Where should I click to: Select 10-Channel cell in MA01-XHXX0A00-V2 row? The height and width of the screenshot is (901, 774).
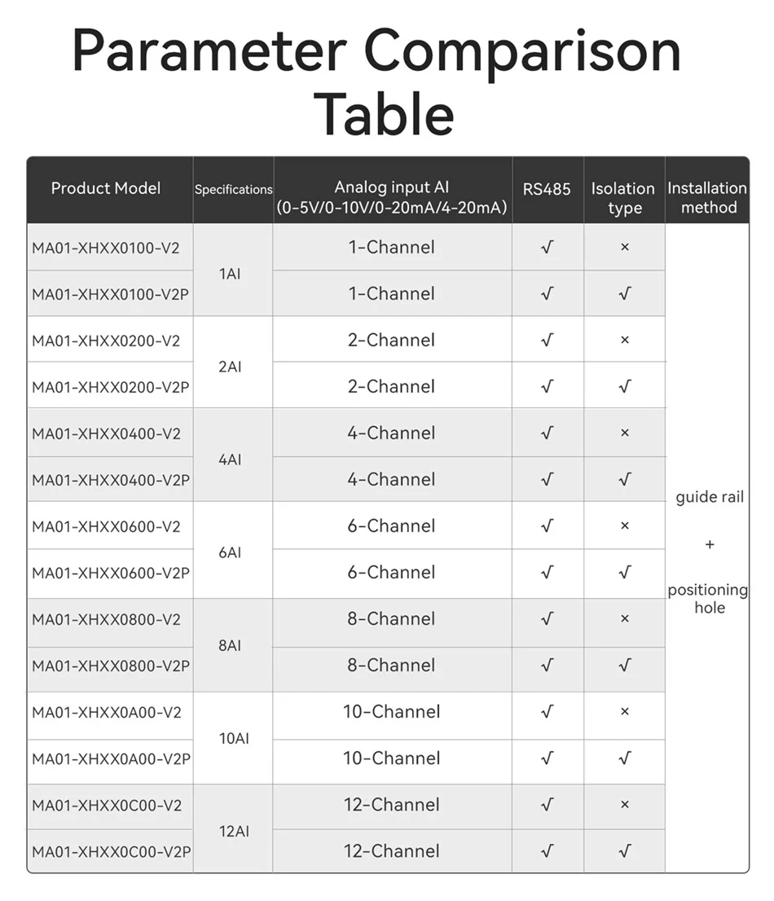392,711
